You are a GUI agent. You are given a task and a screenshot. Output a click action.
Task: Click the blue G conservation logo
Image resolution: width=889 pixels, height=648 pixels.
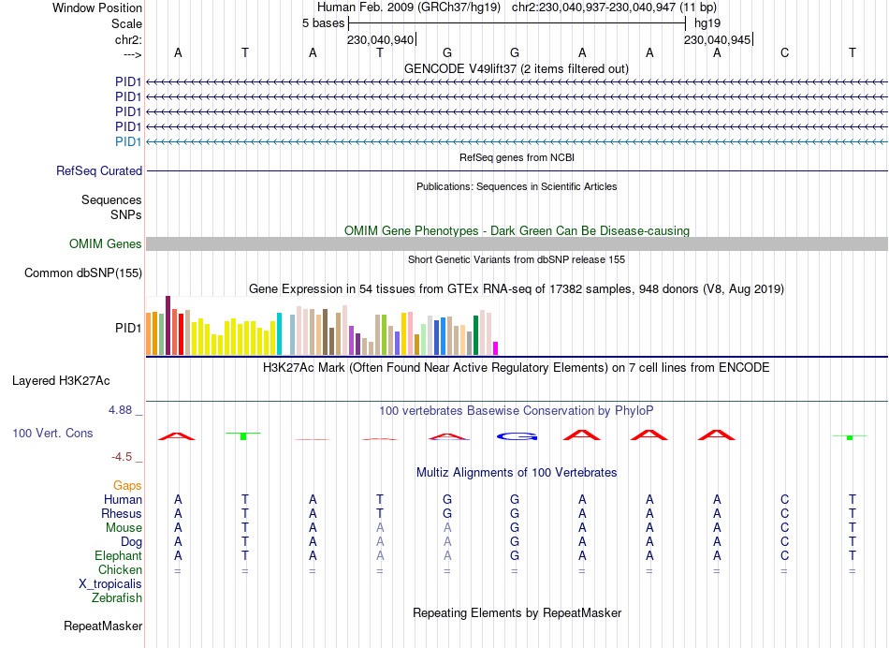pyautogui.click(x=517, y=436)
